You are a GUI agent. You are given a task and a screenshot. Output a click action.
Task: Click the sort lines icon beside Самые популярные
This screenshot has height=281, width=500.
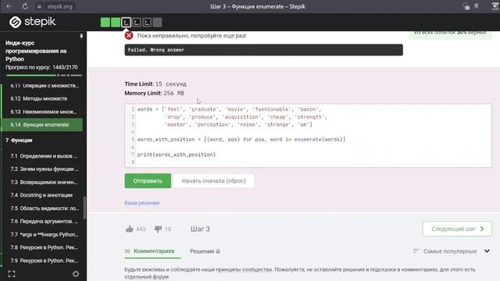416,251
